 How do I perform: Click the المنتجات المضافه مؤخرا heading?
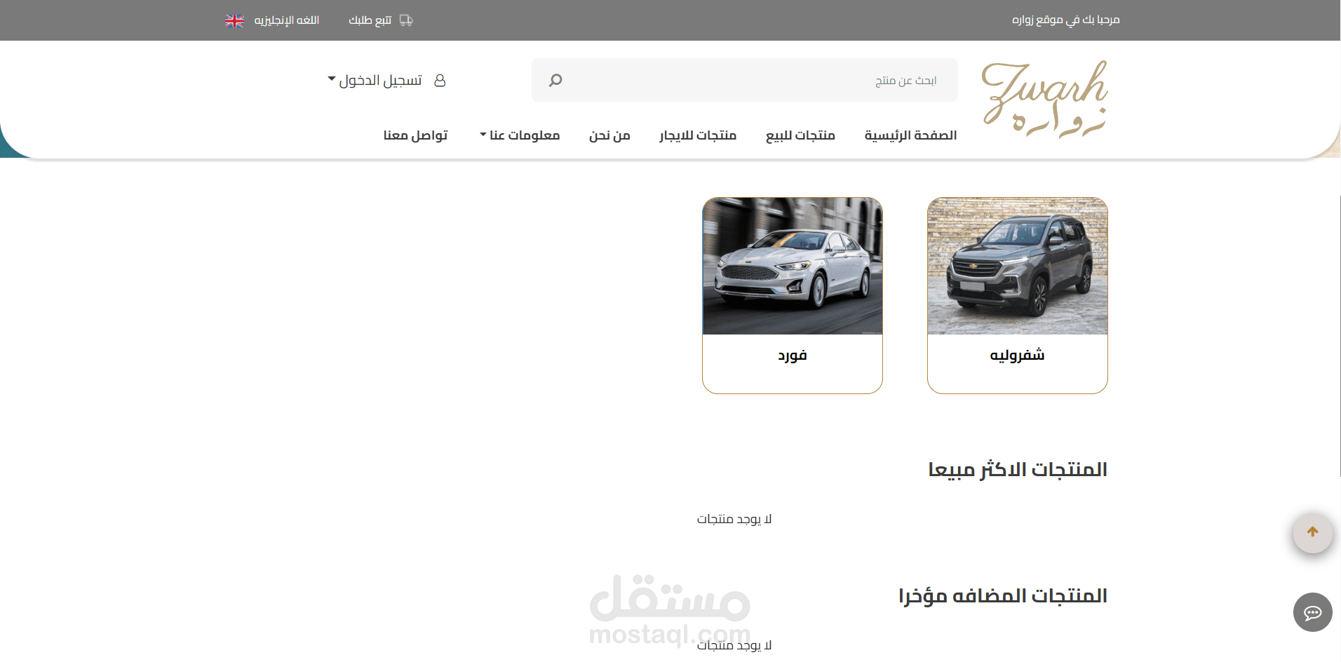tap(1003, 595)
